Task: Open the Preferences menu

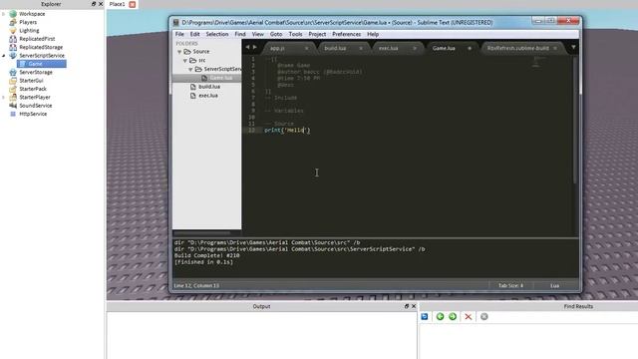Action: (x=346, y=34)
